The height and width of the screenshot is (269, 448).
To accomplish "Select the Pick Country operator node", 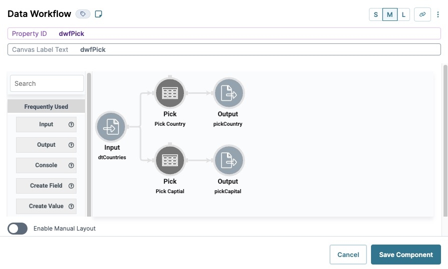I will pos(170,93).
